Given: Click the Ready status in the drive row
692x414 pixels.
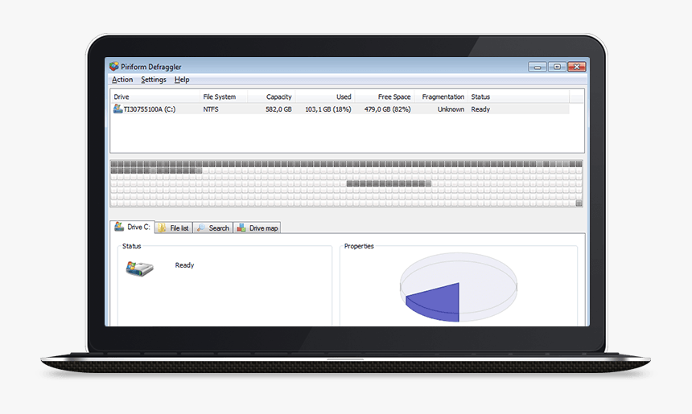Looking at the screenshot, I should 480,109.
